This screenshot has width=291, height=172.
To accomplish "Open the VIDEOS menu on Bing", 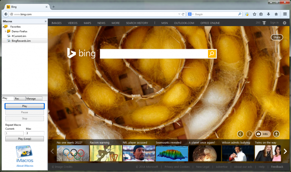I will 73,23.
